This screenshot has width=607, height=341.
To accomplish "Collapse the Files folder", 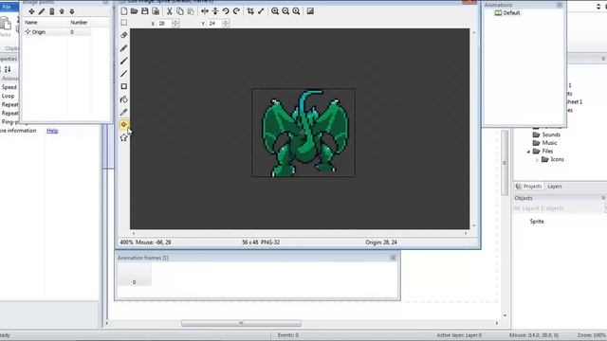I will pos(529,152).
